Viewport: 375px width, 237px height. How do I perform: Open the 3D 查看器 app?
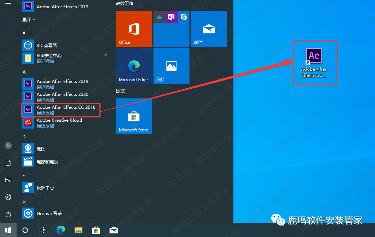coord(47,46)
